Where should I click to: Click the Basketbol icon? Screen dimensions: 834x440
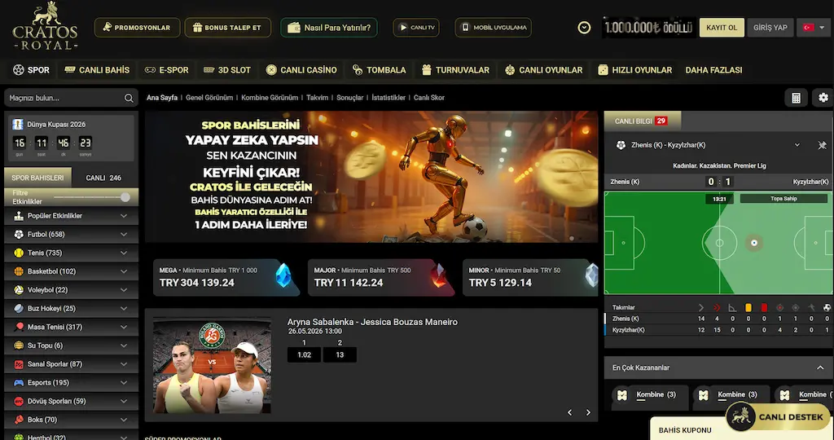click(19, 271)
